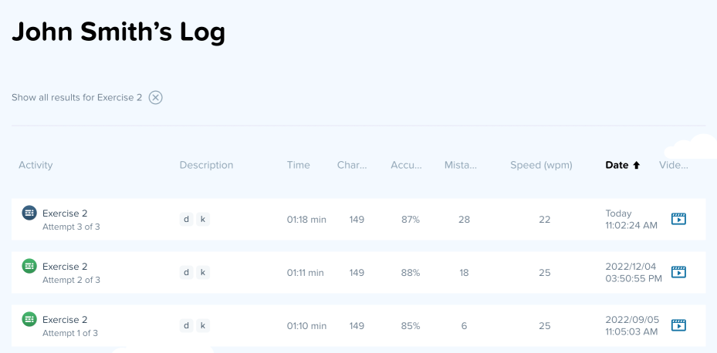Click the Characters column header

pos(352,165)
